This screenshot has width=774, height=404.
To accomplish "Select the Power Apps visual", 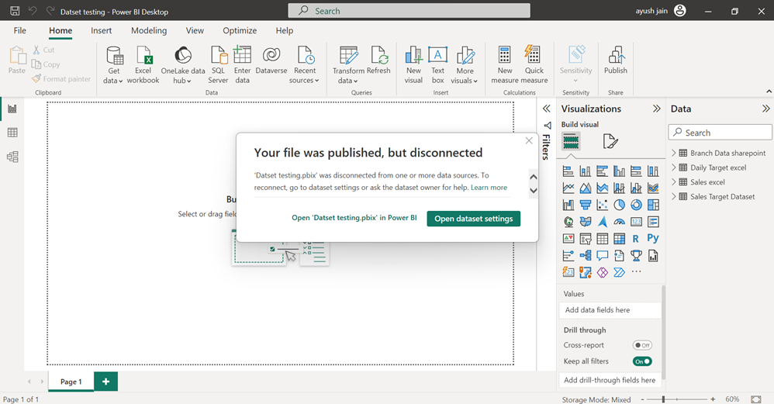I will click(x=603, y=272).
